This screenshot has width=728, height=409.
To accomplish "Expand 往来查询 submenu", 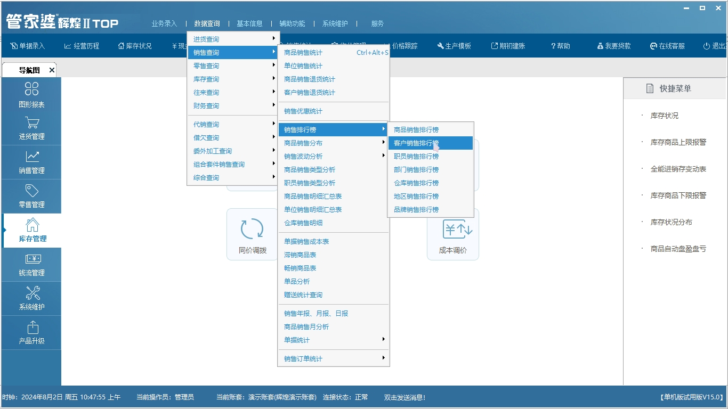I will (x=233, y=93).
